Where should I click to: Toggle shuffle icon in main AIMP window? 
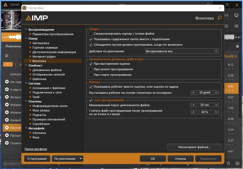(236, 26)
